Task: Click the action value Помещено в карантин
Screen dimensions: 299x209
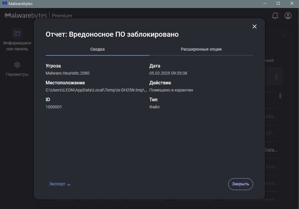Action: click(x=171, y=90)
